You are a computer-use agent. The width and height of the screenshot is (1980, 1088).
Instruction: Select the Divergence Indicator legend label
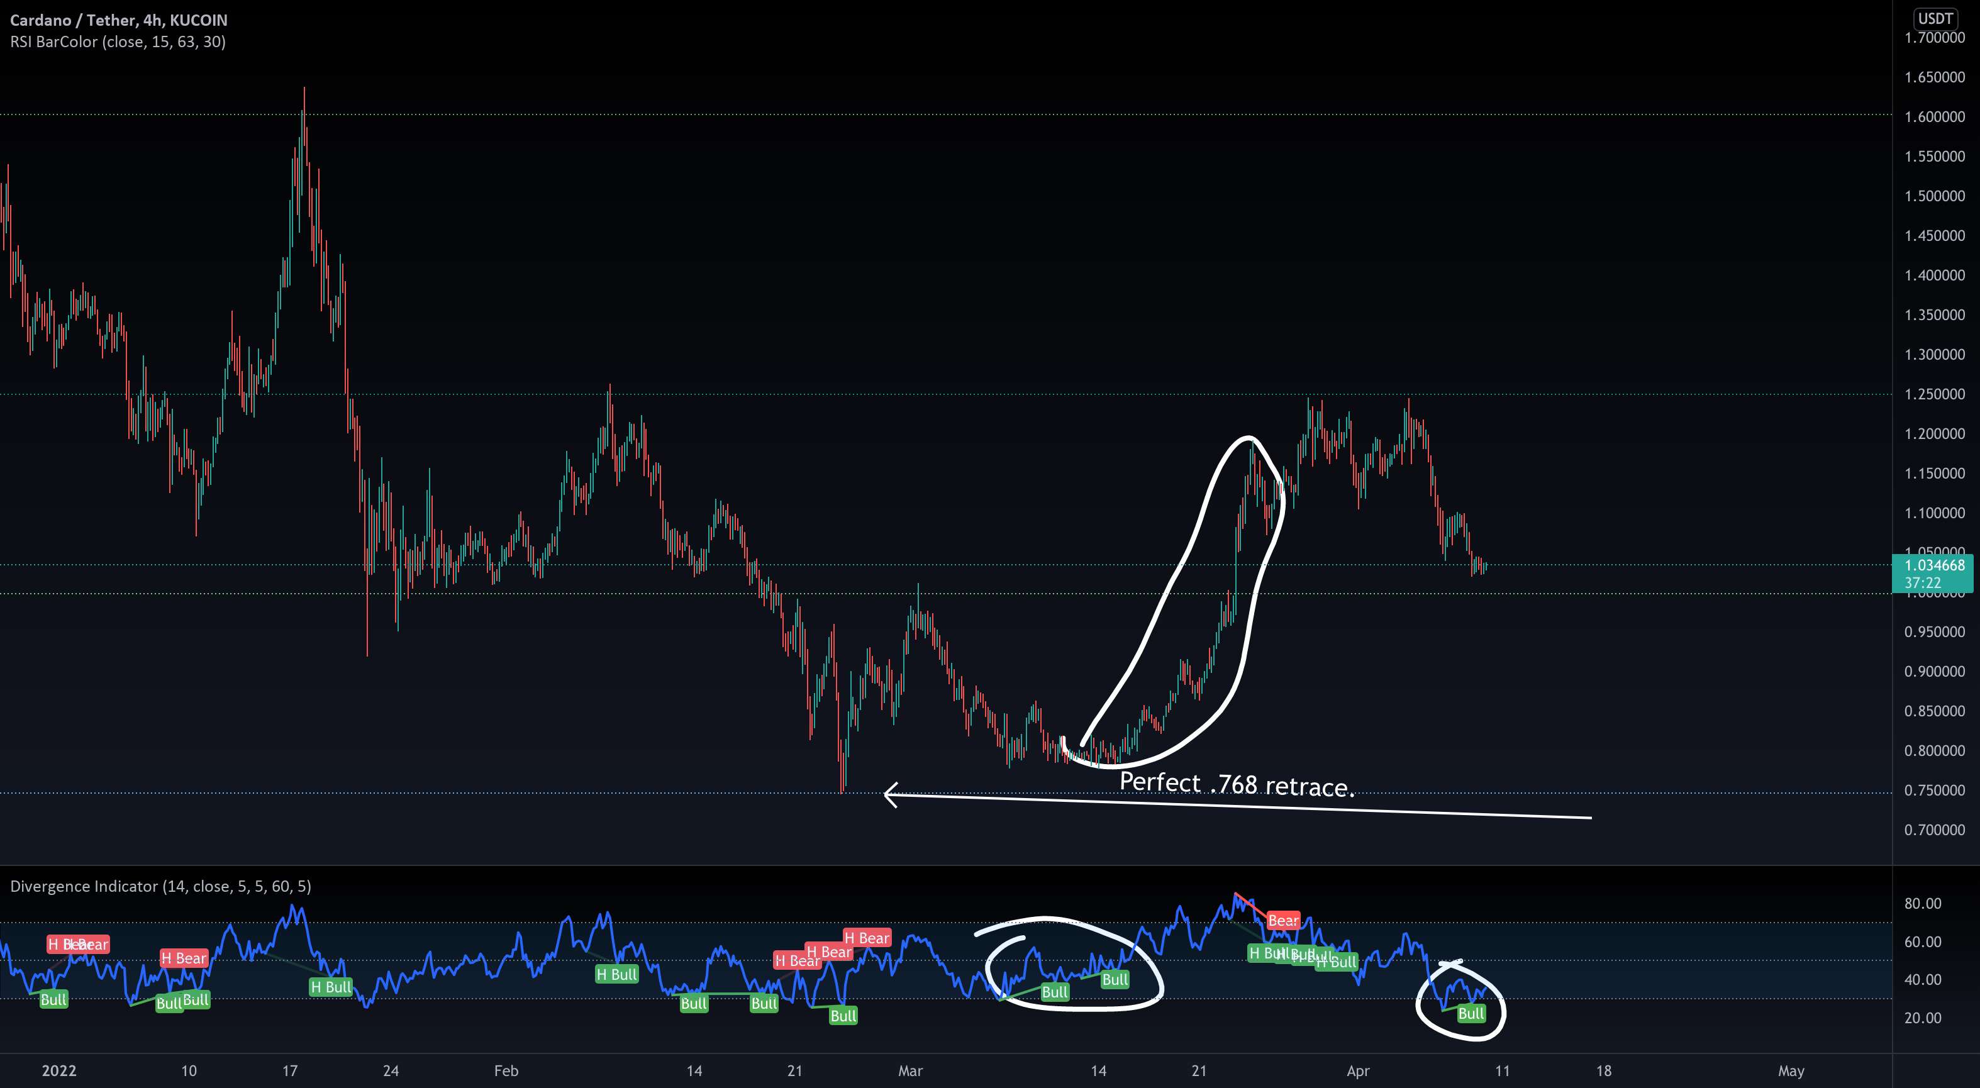160,887
